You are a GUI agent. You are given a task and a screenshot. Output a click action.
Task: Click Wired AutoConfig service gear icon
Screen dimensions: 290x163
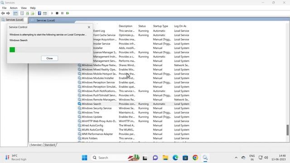[79, 125]
